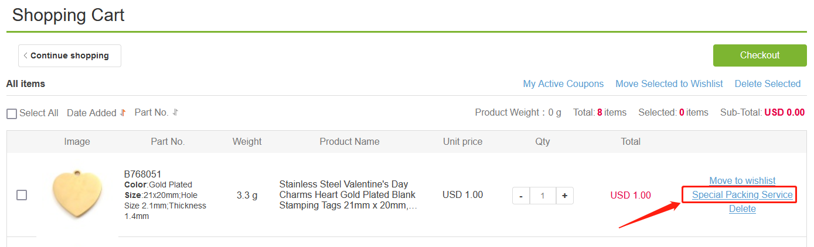This screenshot has width=814, height=247.
Task: Click the quantity input field
Action: 543,196
